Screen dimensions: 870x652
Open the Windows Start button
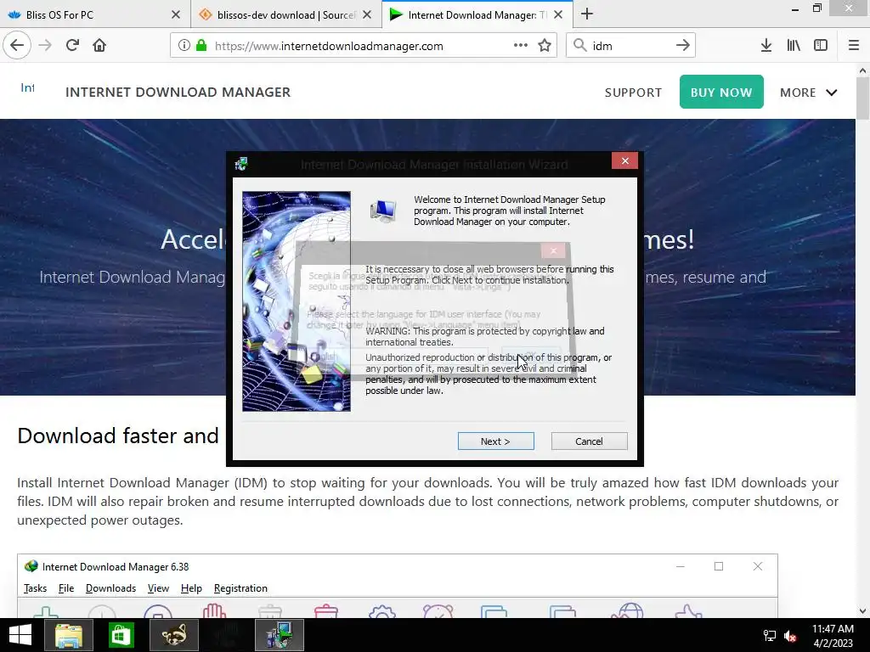tap(20, 635)
